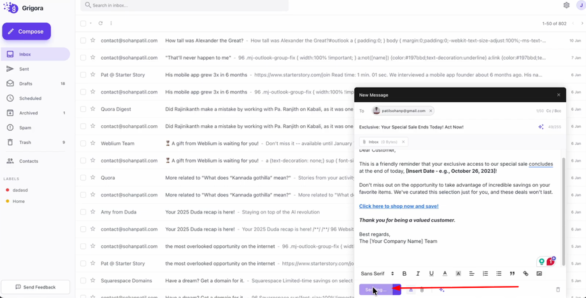Insert a bulleted list
Viewport: 586px width, 298px height.
click(499, 273)
